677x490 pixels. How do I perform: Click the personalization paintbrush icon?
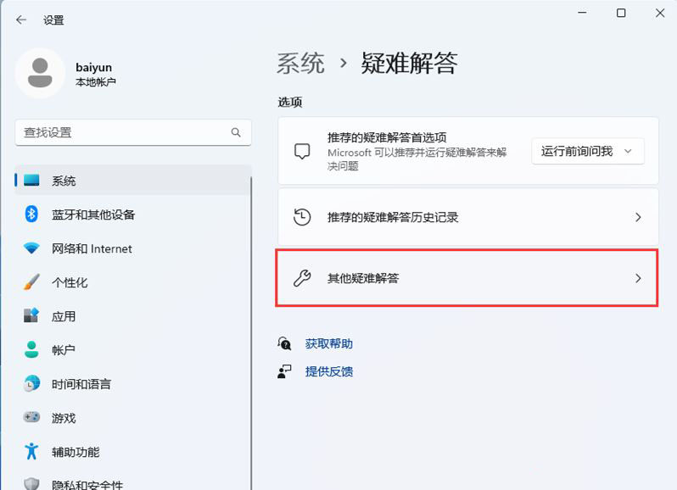tap(31, 282)
